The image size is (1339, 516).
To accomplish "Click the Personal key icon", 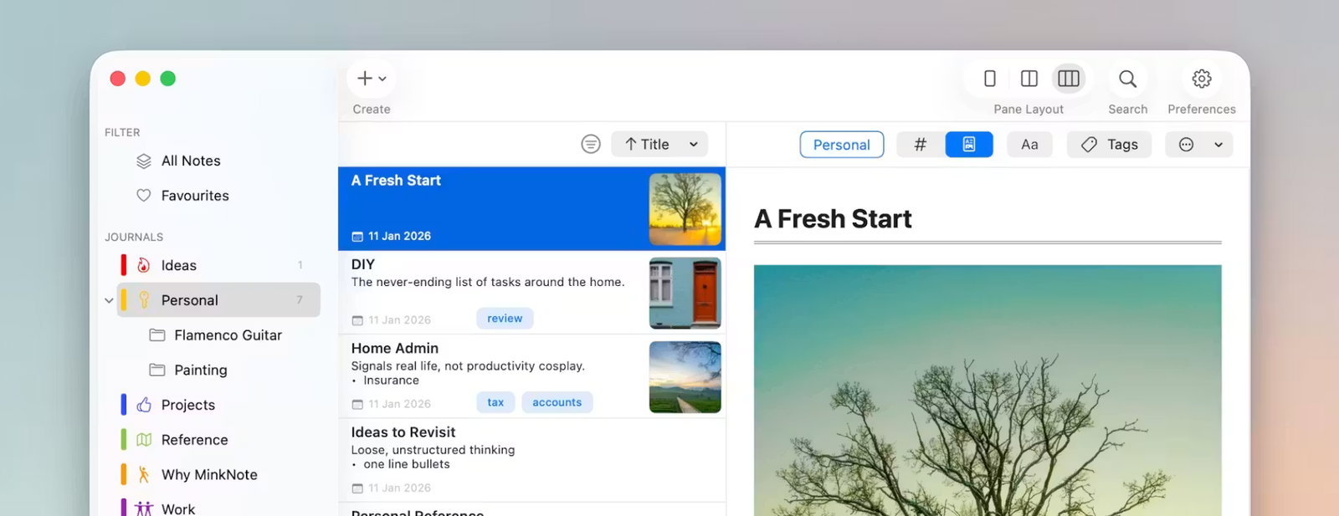I will [144, 300].
